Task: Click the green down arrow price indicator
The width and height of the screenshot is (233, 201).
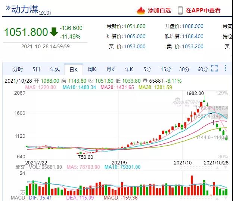Action: (54, 32)
